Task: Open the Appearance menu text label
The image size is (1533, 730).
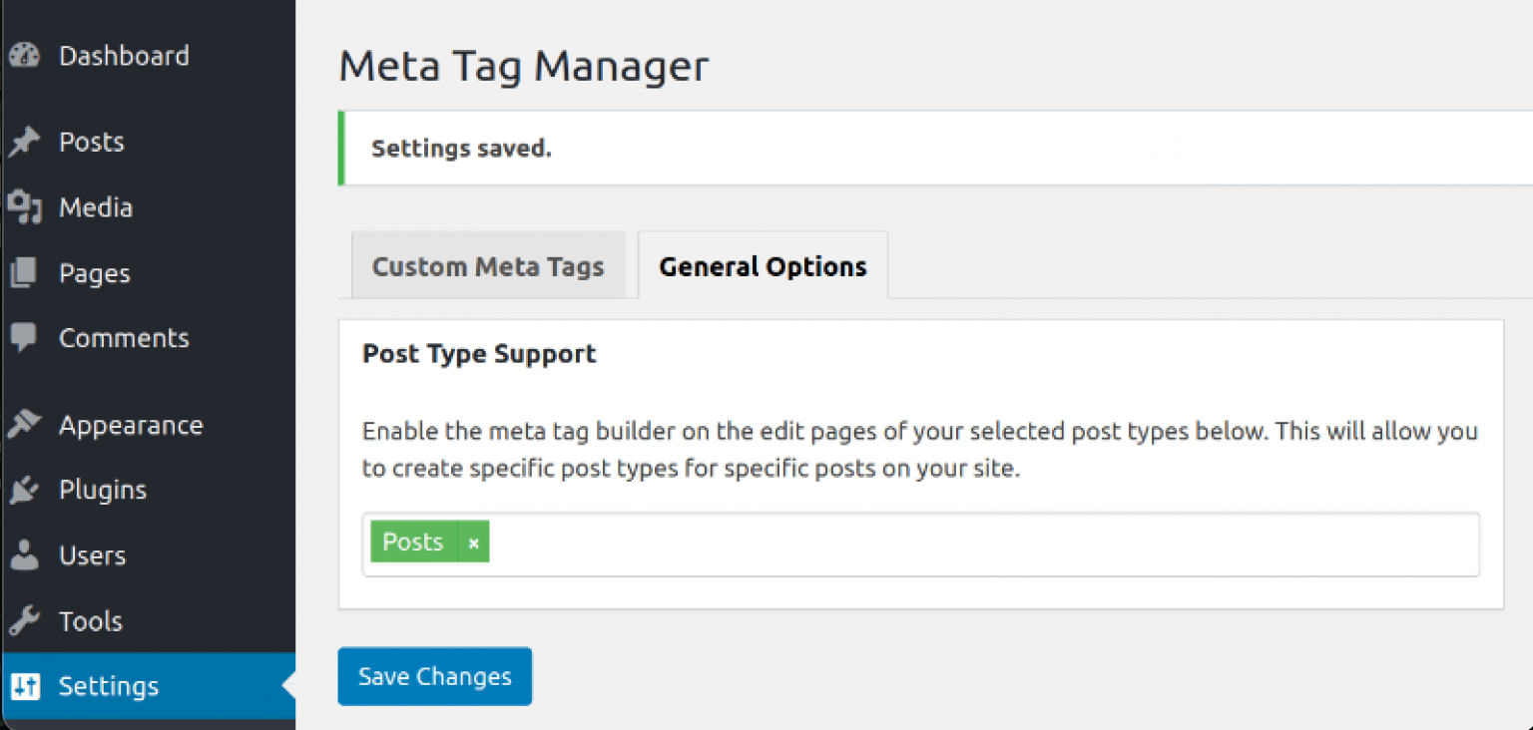Action: coord(131,425)
